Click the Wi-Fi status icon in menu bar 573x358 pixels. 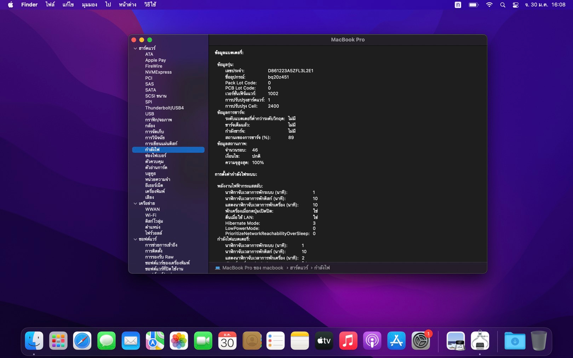[489, 5]
